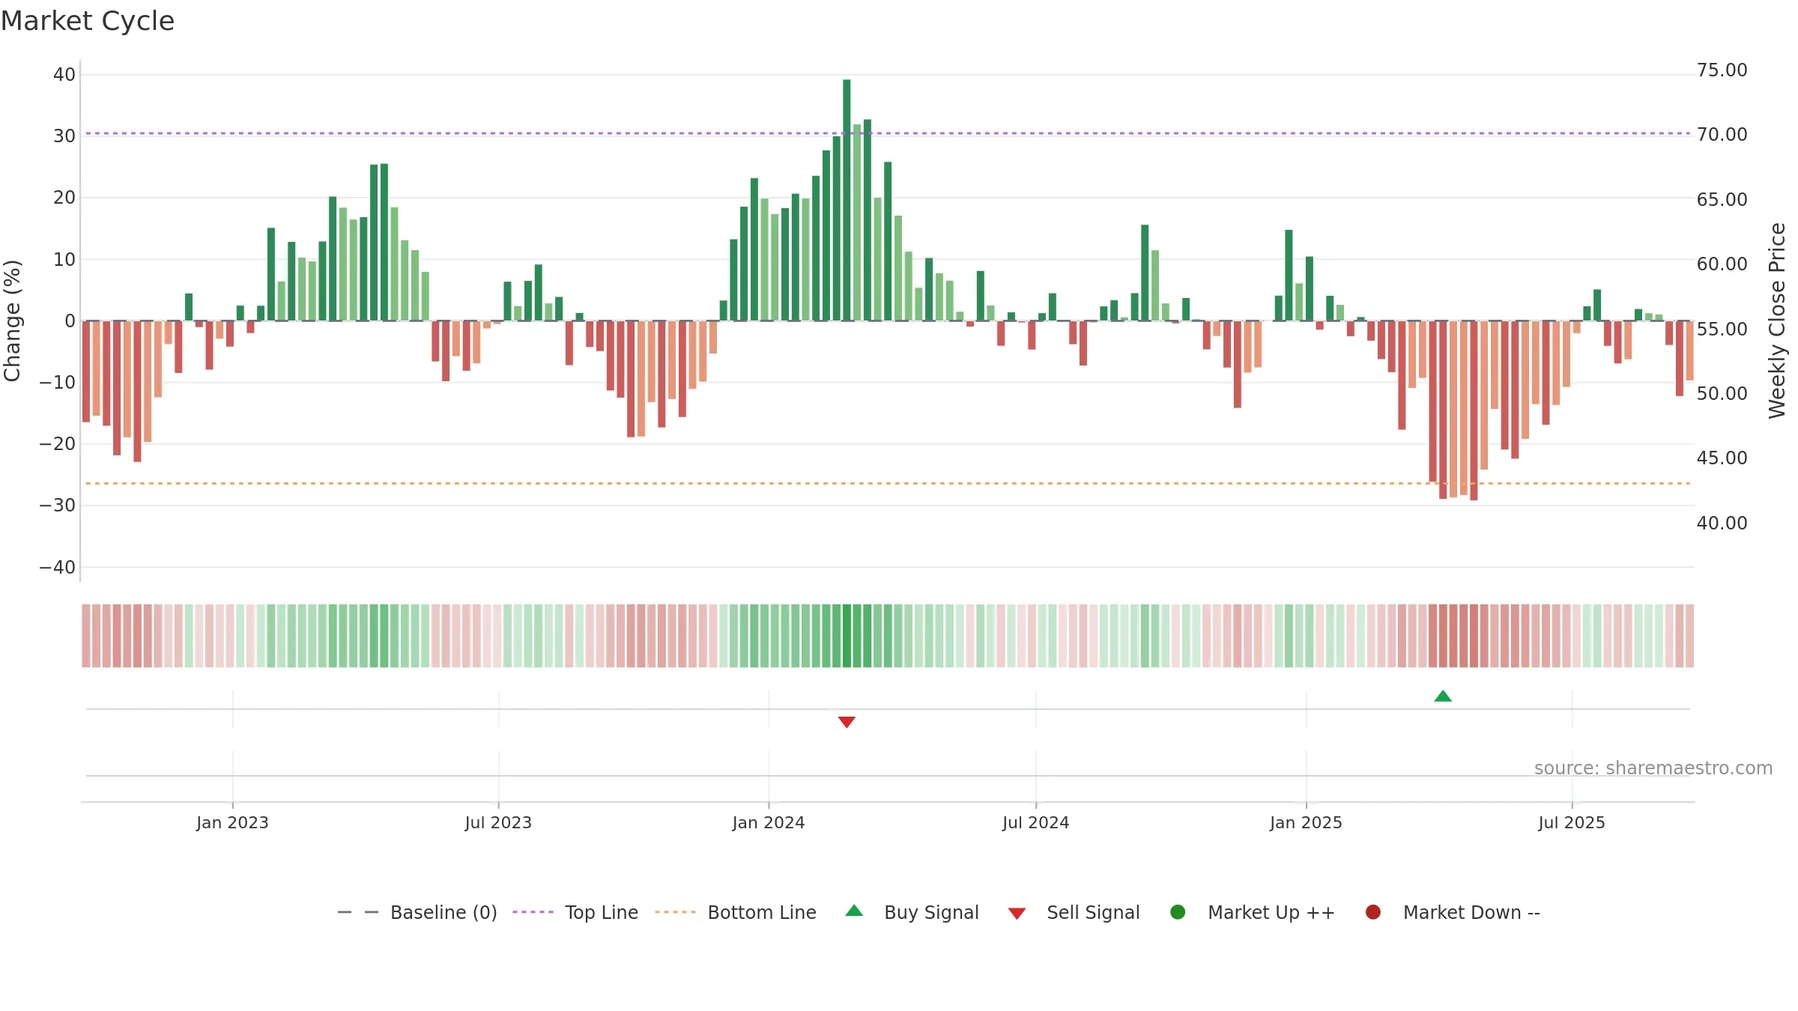Click the Weekly Close Price axis title
Image resolution: width=1798 pixels, height=1011 pixels.
[x=1777, y=321]
